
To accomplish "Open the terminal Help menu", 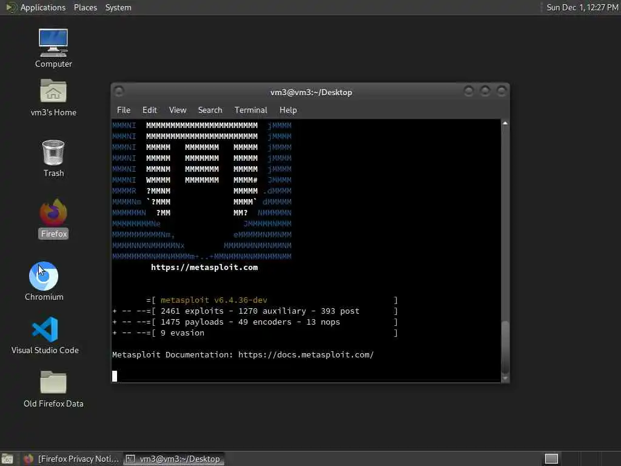I will pos(288,110).
